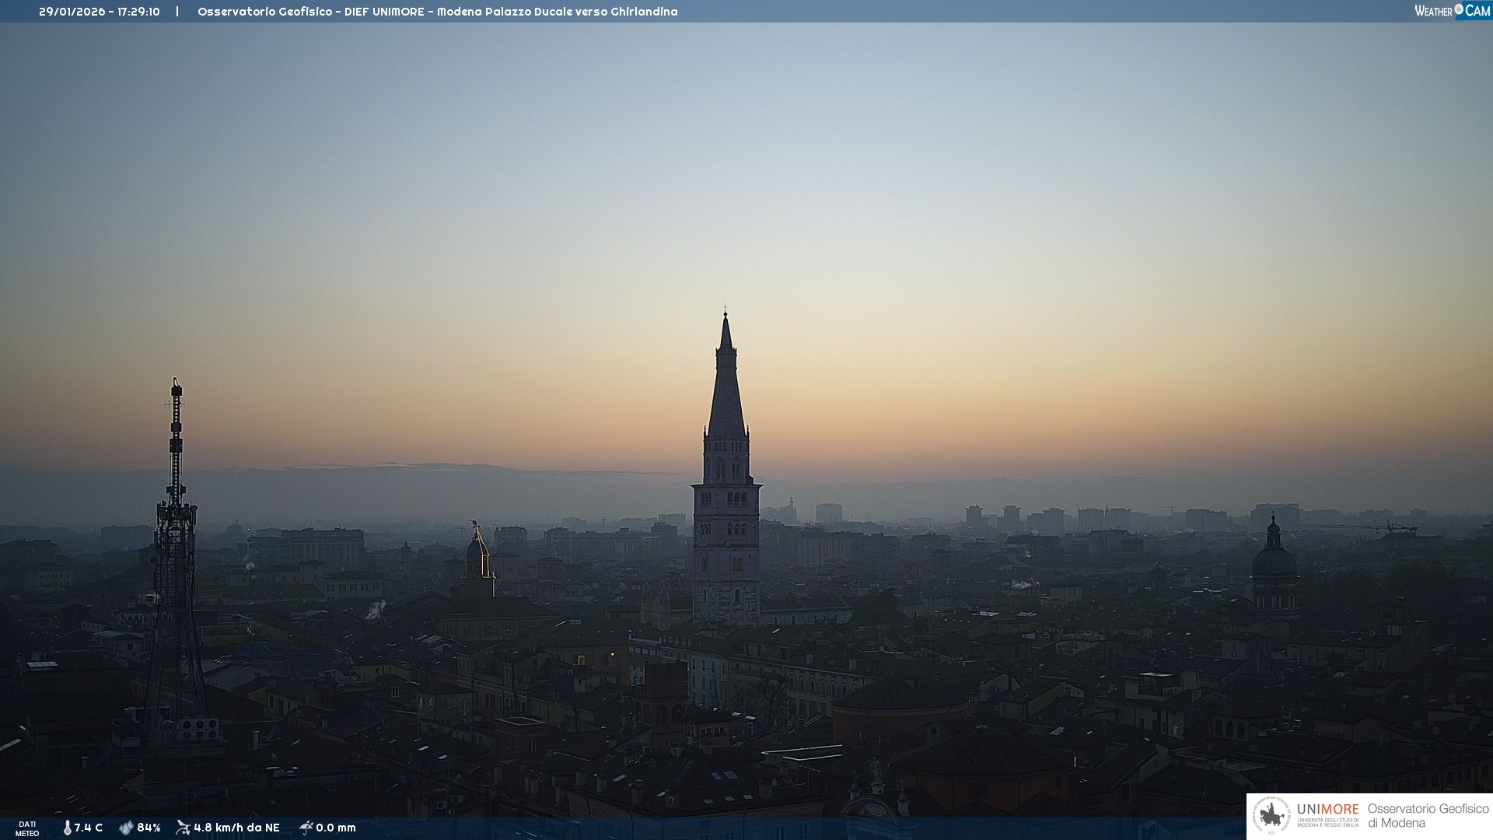Click the Osservatorio Geofisico di Modena text
This screenshot has height=840, width=1493.
click(1428, 816)
